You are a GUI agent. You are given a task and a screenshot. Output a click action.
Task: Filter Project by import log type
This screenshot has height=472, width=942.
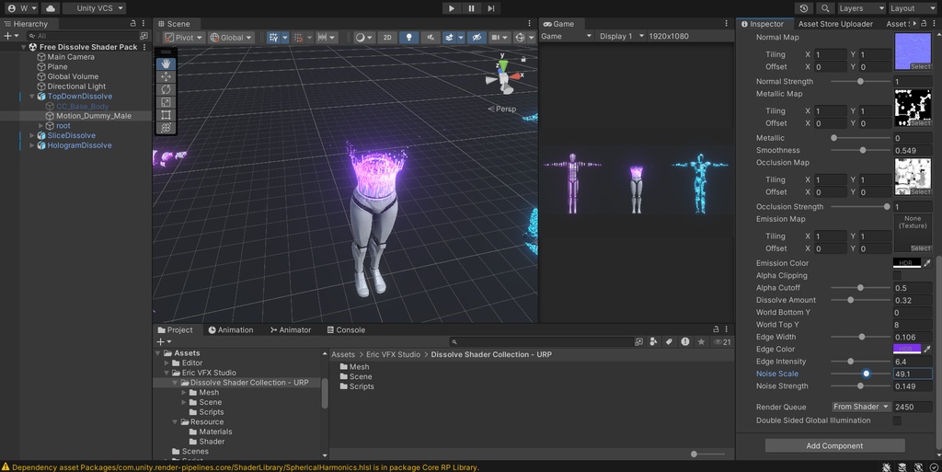click(684, 341)
